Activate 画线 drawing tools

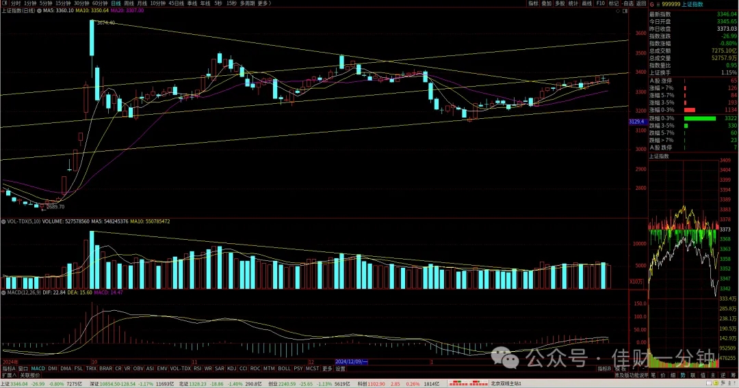point(587,3)
